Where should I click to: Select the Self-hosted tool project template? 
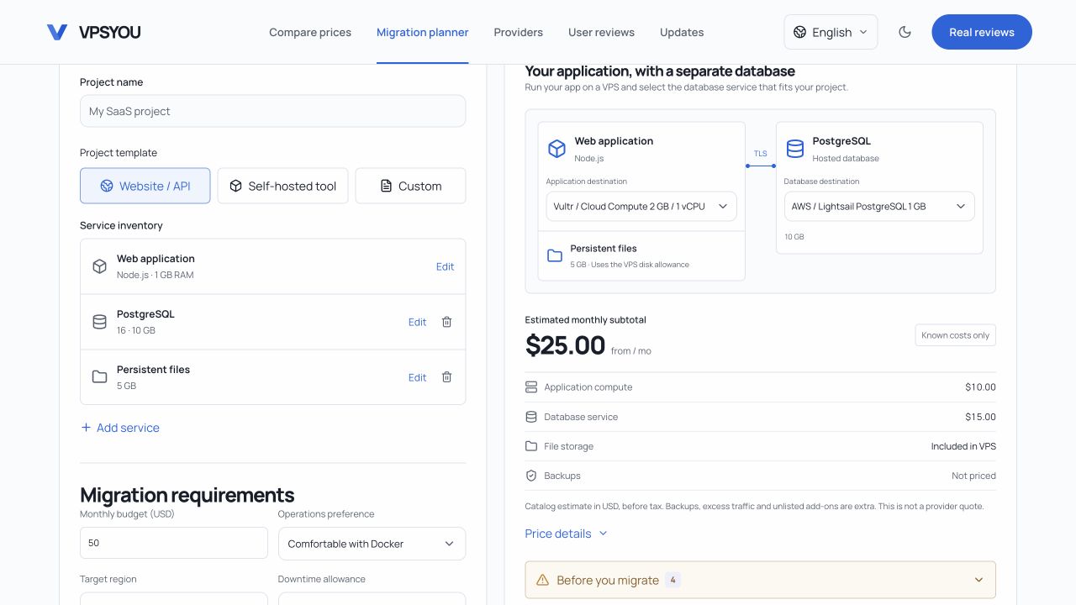283,186
